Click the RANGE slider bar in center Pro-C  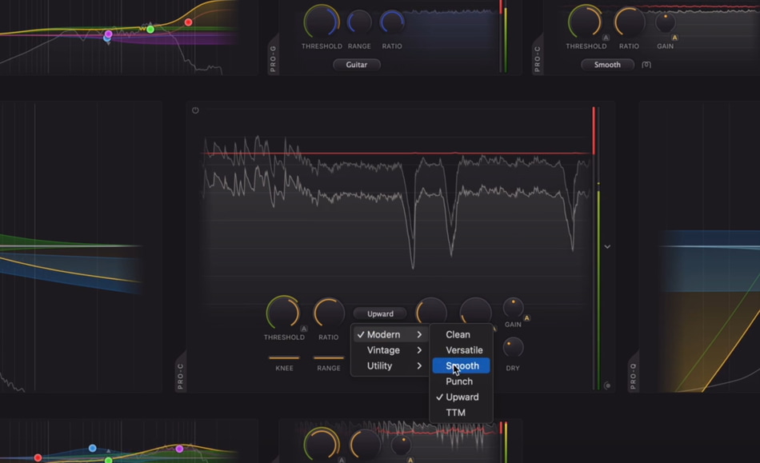329,358
